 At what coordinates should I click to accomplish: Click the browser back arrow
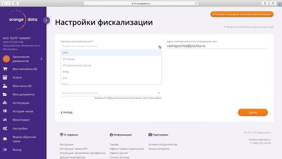pos(4,3)
